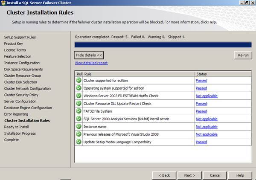The image size is (256, 180).
Task: Open Not applicable status for Instance name
Action: [x=207, y=127]
